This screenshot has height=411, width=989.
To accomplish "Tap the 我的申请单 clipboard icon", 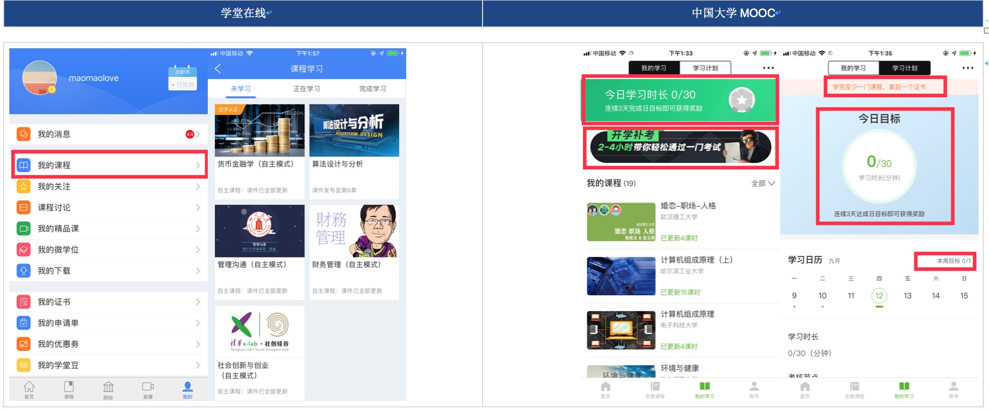I will tap(23, 323).
